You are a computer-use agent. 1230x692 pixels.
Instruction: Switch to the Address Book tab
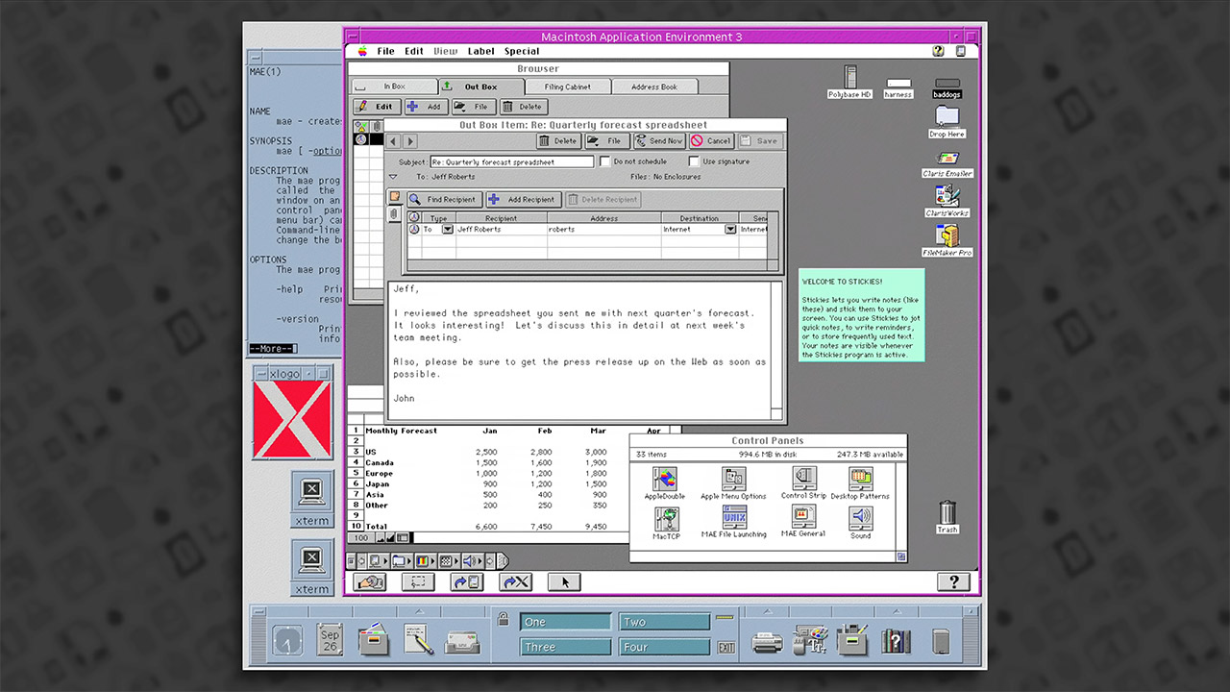click(654, 86)
